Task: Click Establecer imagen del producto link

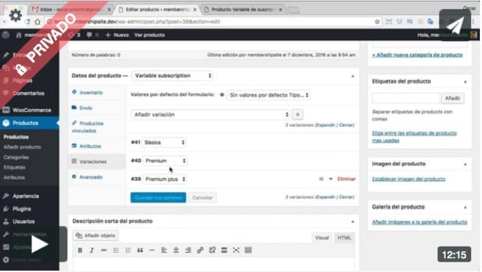Action: tap(408, 179)
